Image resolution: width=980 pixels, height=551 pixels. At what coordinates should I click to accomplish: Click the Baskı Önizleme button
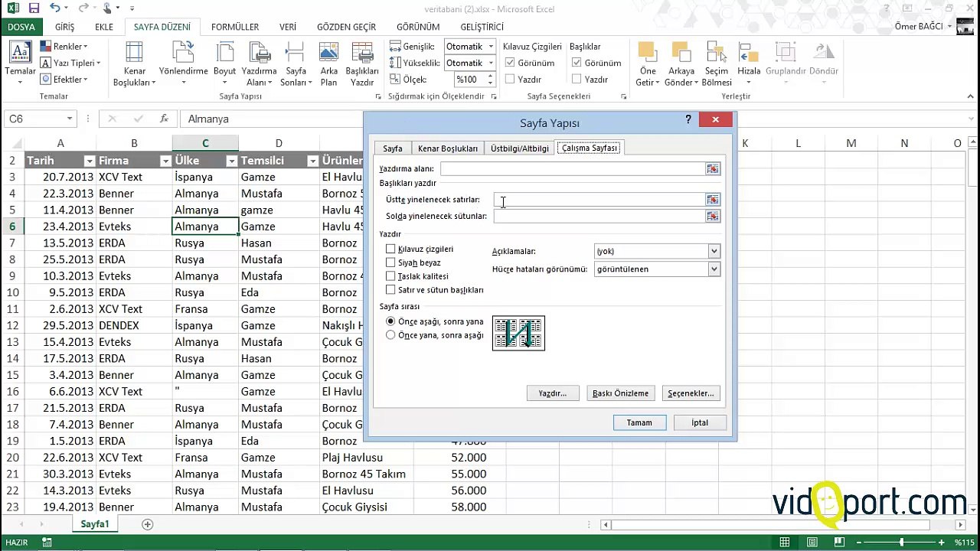pyautogui.click(x=621, y=393)
